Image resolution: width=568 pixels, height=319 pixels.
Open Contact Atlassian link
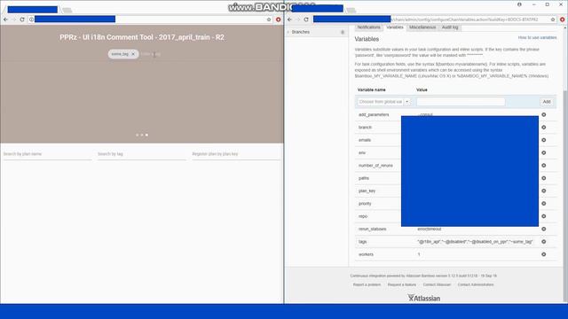point(437,284)
